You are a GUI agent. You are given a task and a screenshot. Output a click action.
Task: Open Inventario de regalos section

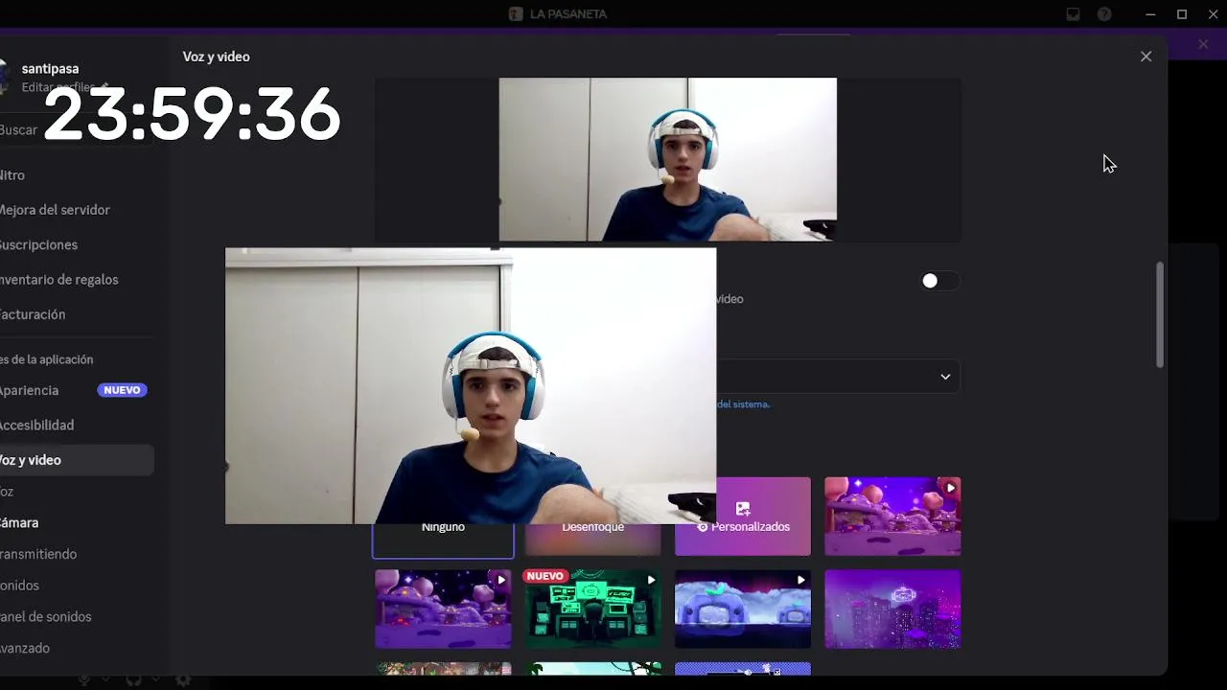click(x=77, y=280)
